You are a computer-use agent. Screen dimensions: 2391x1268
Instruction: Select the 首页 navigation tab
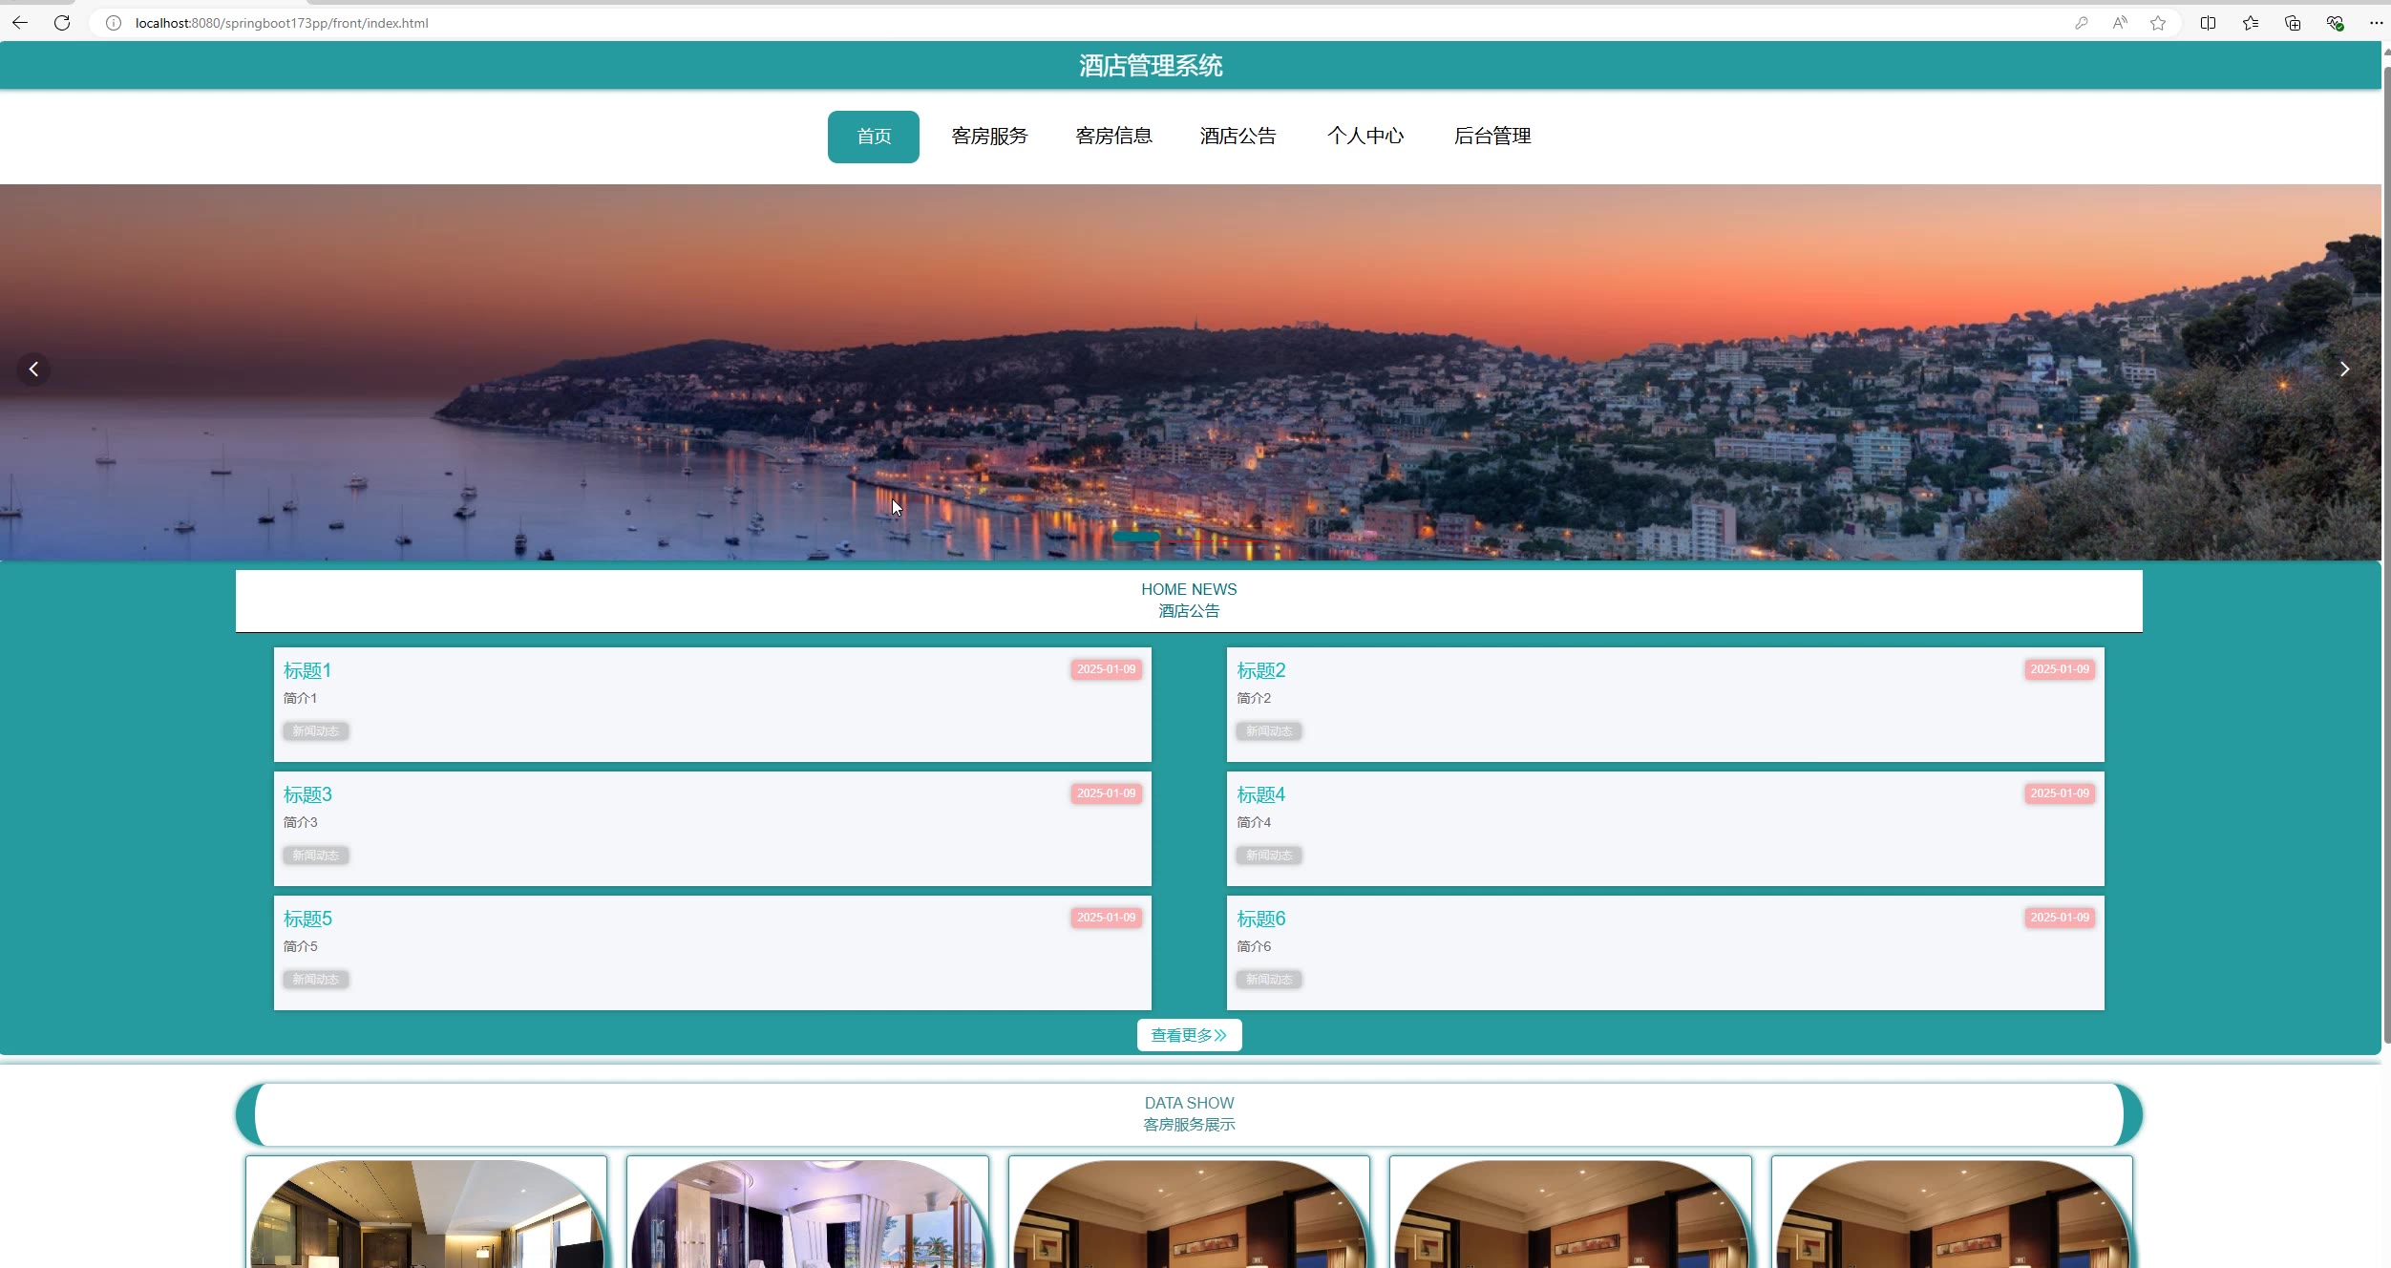(x=874, y=137)
